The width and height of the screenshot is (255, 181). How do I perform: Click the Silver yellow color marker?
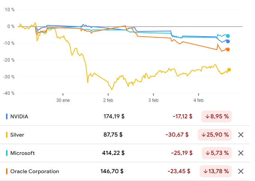7,135
